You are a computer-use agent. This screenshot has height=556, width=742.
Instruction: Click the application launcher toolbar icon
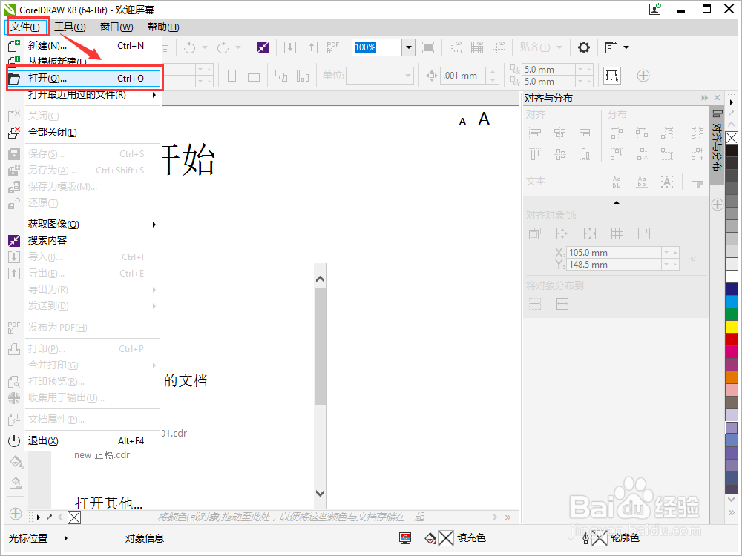coord(611,47)
